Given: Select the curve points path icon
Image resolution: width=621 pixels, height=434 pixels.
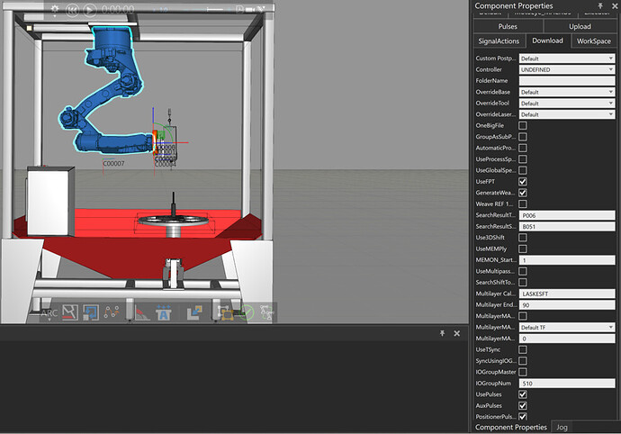Looking at the screenshot, I should tap(112, 312).
